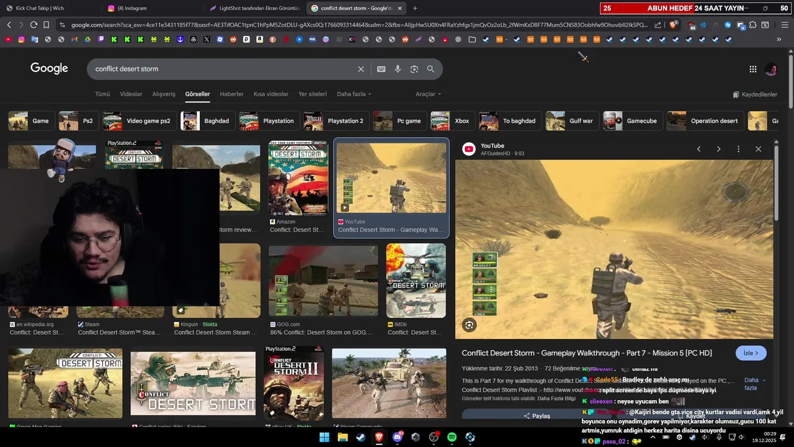
Task: Switch to the LightShot browser tab
Action: pos(254,8)
